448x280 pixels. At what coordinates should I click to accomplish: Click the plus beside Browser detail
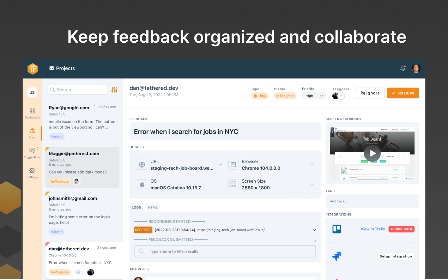312,165
